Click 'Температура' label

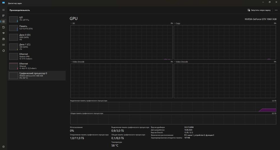point(116,142)
